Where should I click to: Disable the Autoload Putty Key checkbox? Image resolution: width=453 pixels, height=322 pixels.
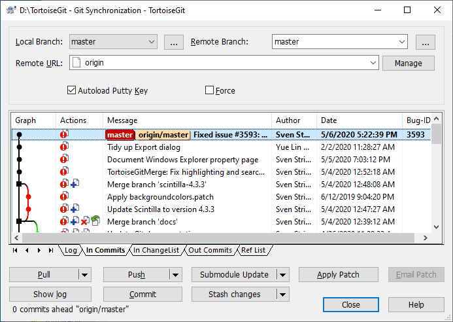(x=72, y=90)
